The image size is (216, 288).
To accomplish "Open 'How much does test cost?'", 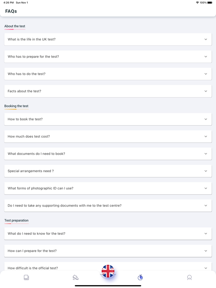I will (108, 136).
